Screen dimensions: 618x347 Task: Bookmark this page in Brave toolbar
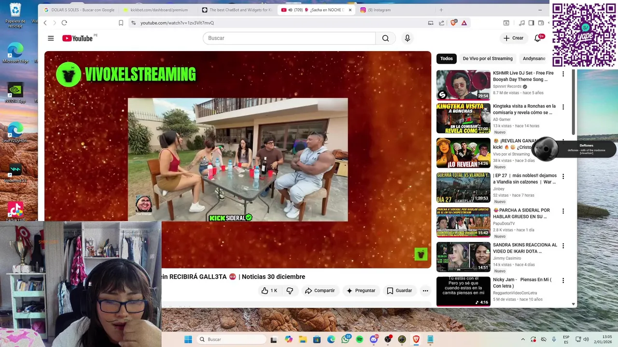coord(121,23)
